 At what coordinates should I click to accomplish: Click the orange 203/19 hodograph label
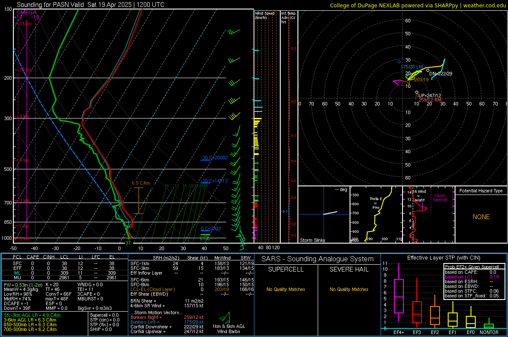[x=421, y=80]
